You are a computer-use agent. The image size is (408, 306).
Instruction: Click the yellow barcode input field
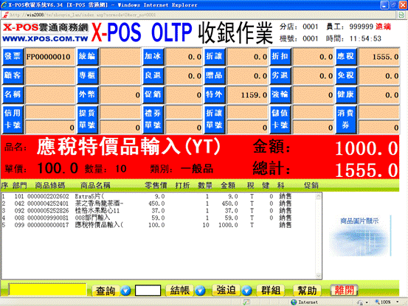[x=48, y=290]
